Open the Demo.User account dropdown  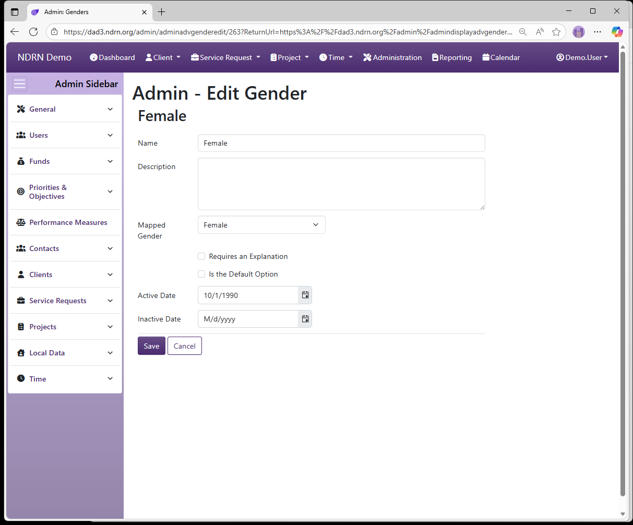click(582, 57)
